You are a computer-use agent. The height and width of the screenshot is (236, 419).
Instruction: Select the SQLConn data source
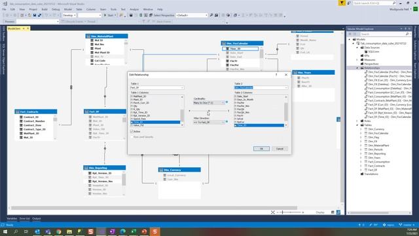pos(374,51)
